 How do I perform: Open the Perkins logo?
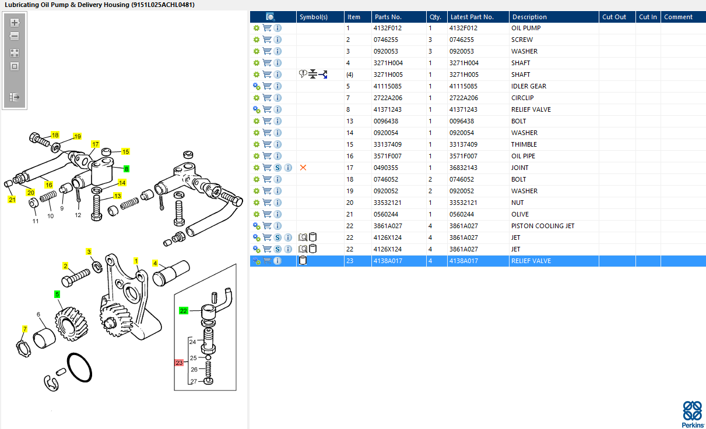[x=692, y=414]
